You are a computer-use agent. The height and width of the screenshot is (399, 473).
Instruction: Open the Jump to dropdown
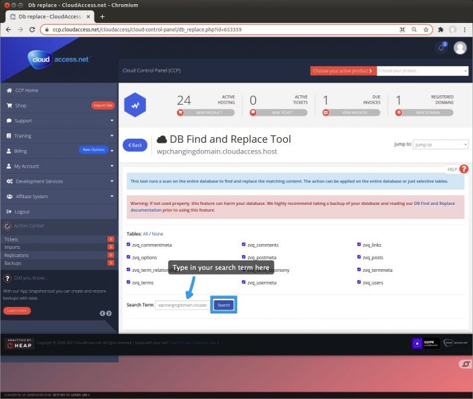441,145
